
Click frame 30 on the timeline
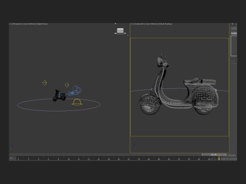169,159
